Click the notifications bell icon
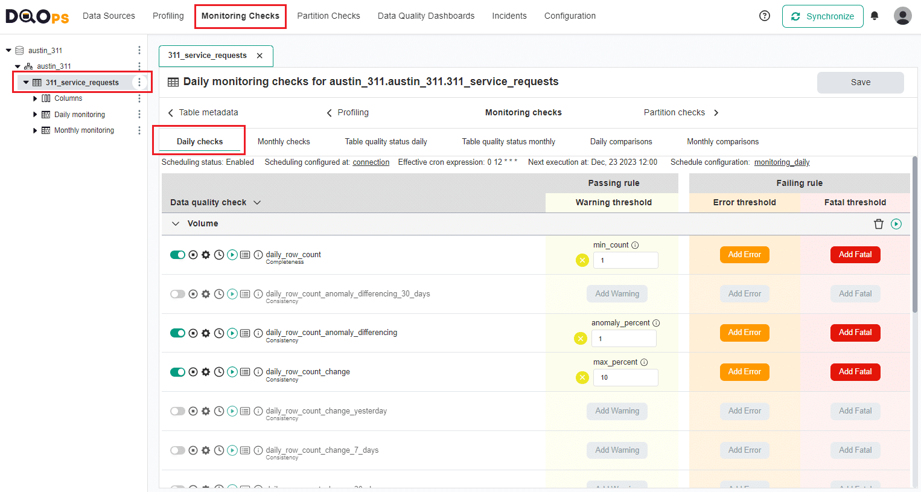Image resolution: width=921 pixels, height=492 pixels. [875, 16]
